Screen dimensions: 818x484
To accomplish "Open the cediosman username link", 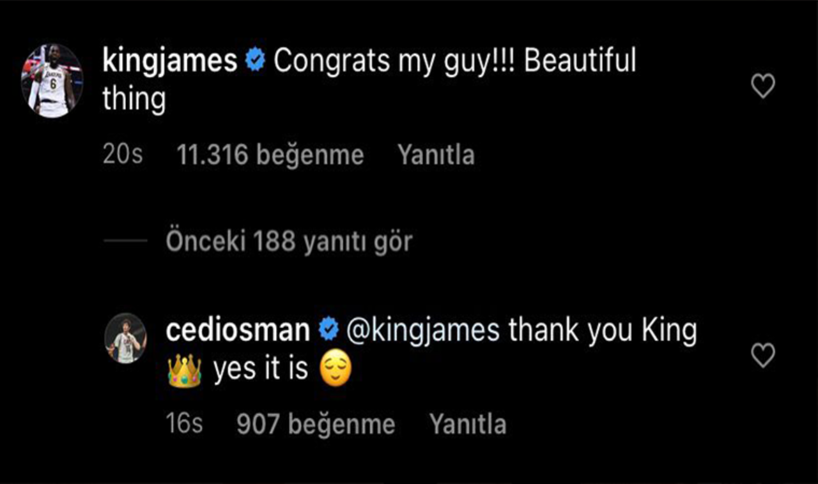I will (x=237, y=331).
